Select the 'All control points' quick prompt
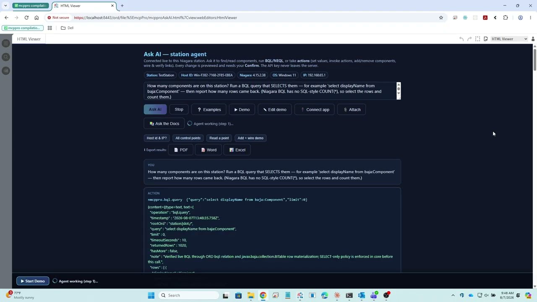Screen dimensions: 537x302 (x=188, y=138)
